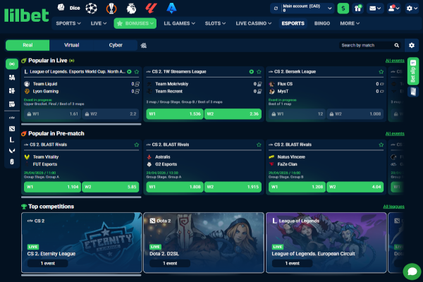Favorite the CS 2 Berserk League match
The height and width of the screenshot is (282, 423).
tap(381, 72)
